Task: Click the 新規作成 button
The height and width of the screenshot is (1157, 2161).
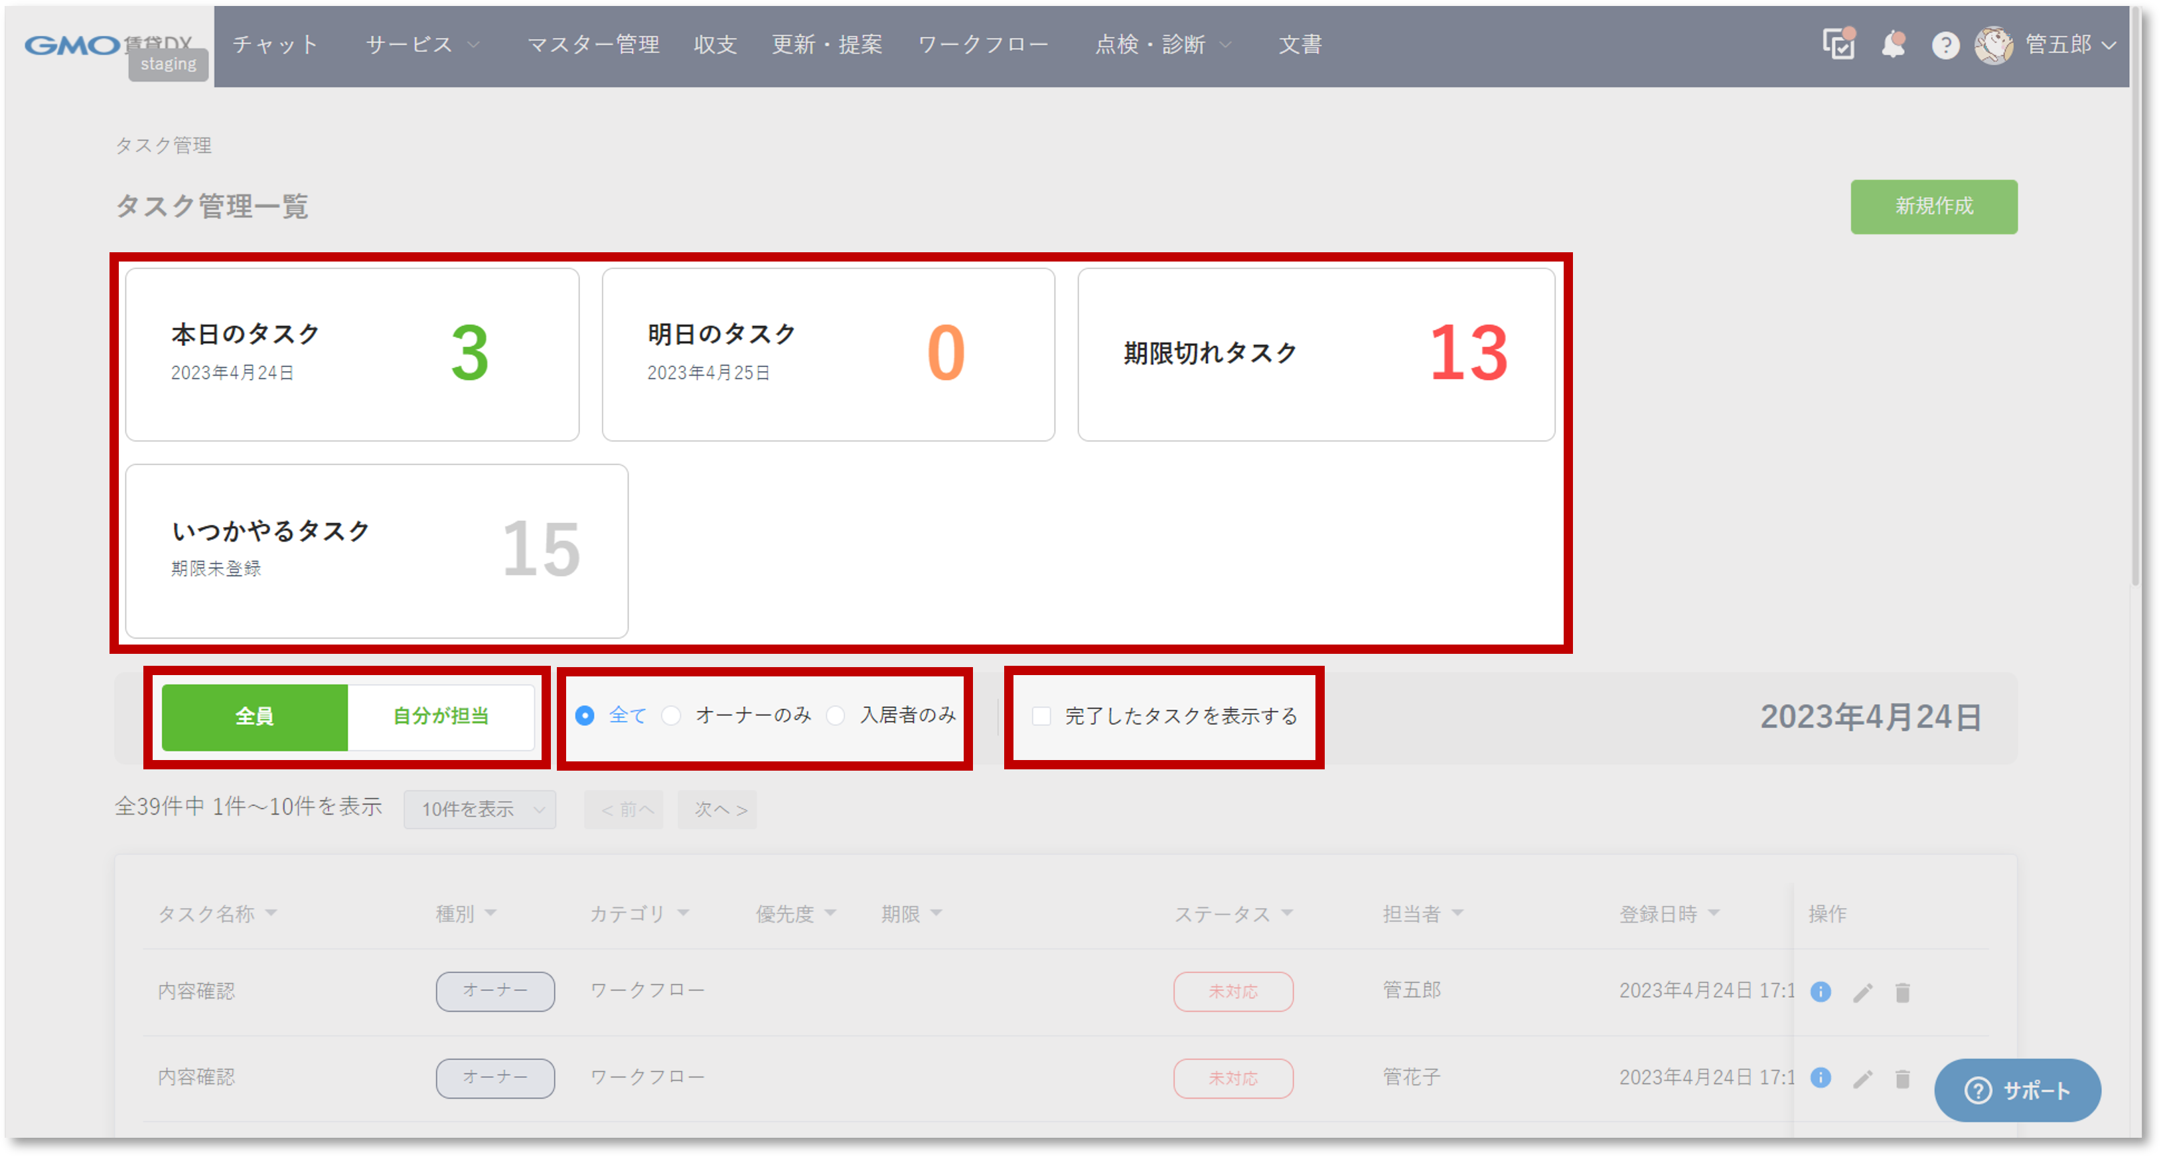Action: [1933, 206]
